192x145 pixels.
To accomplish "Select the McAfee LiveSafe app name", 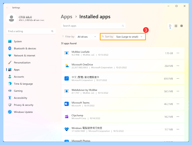I will 81,52.
